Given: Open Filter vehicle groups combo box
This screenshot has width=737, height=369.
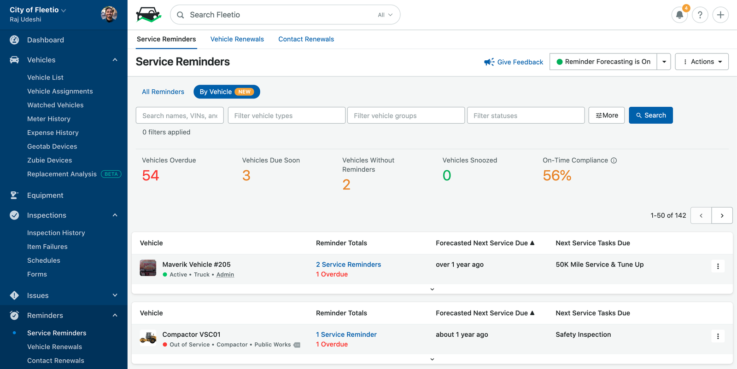Looking at the screenshot, I should (x=406, y=115).
